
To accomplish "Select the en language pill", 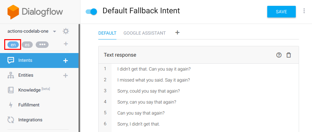I will [x=13, y=45].
